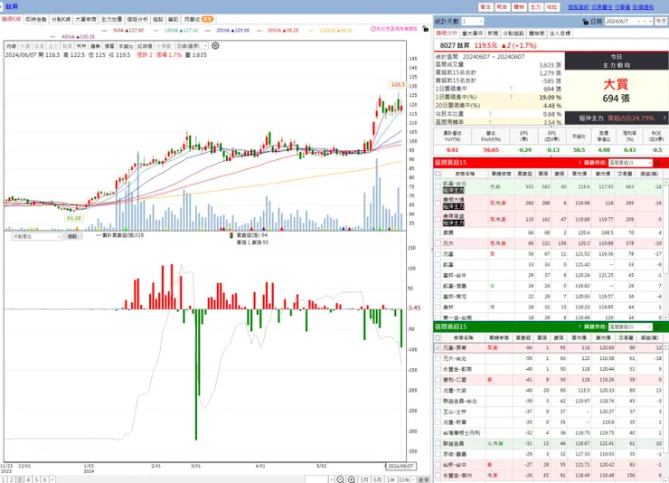Check the 永豐金-敦南 sell row checkbox
Viewport: 669px width, 483px height.
point(438,369)
